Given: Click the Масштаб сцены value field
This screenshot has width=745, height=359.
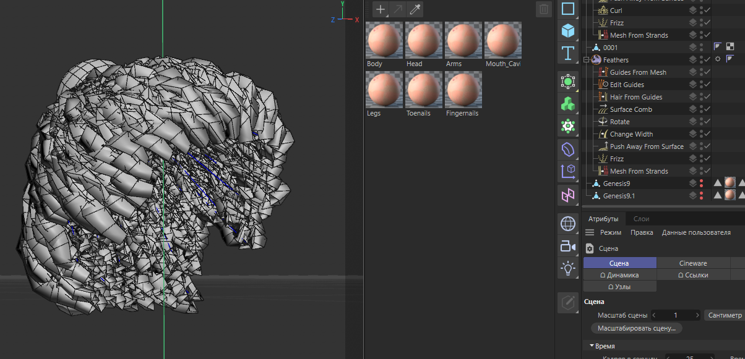Looking at the screenshot, I should click(676, 315).
